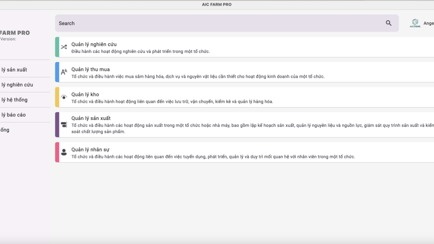Click the storage icon beside Quản lý sản xuất
Screen dimensions: 434x244
pyautogui.click(x=64, y=124)
